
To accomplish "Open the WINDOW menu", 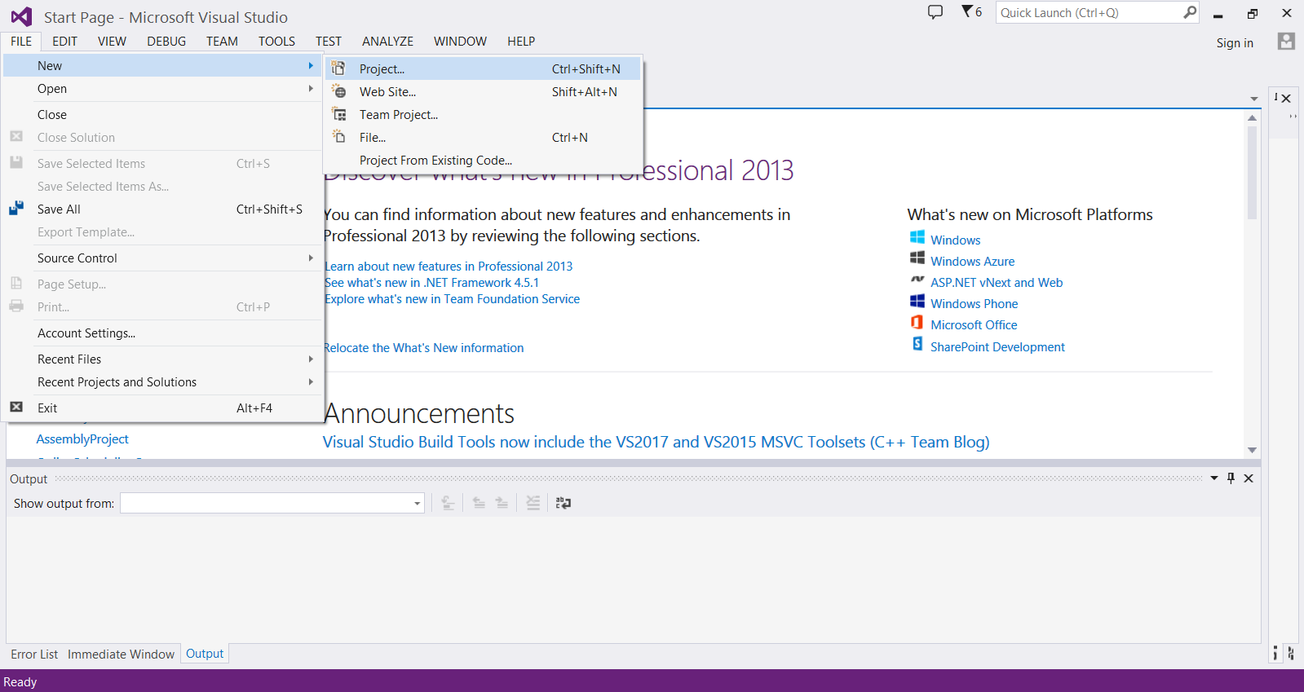I will 460,41.
